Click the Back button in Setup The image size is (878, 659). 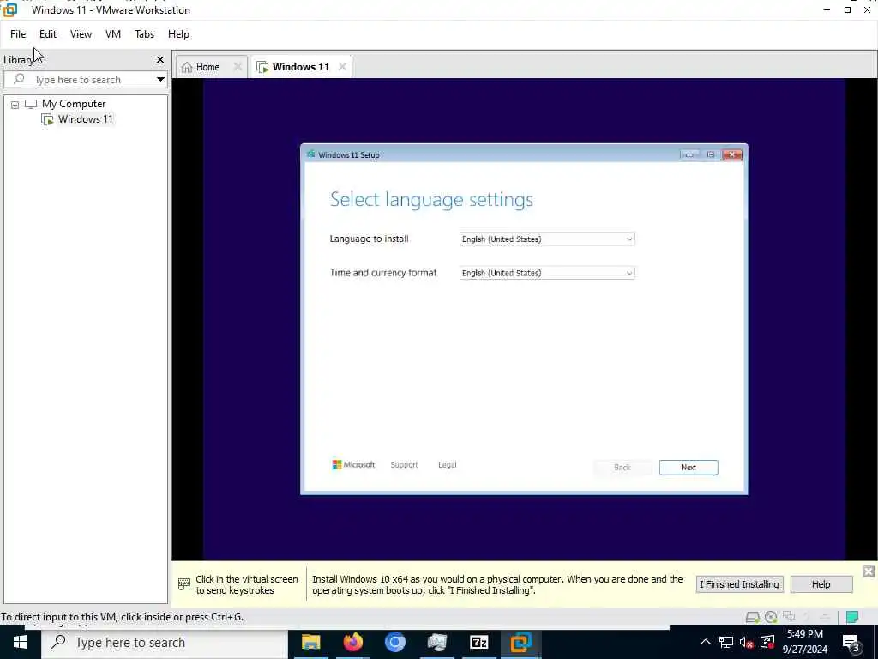coord(622,468)
